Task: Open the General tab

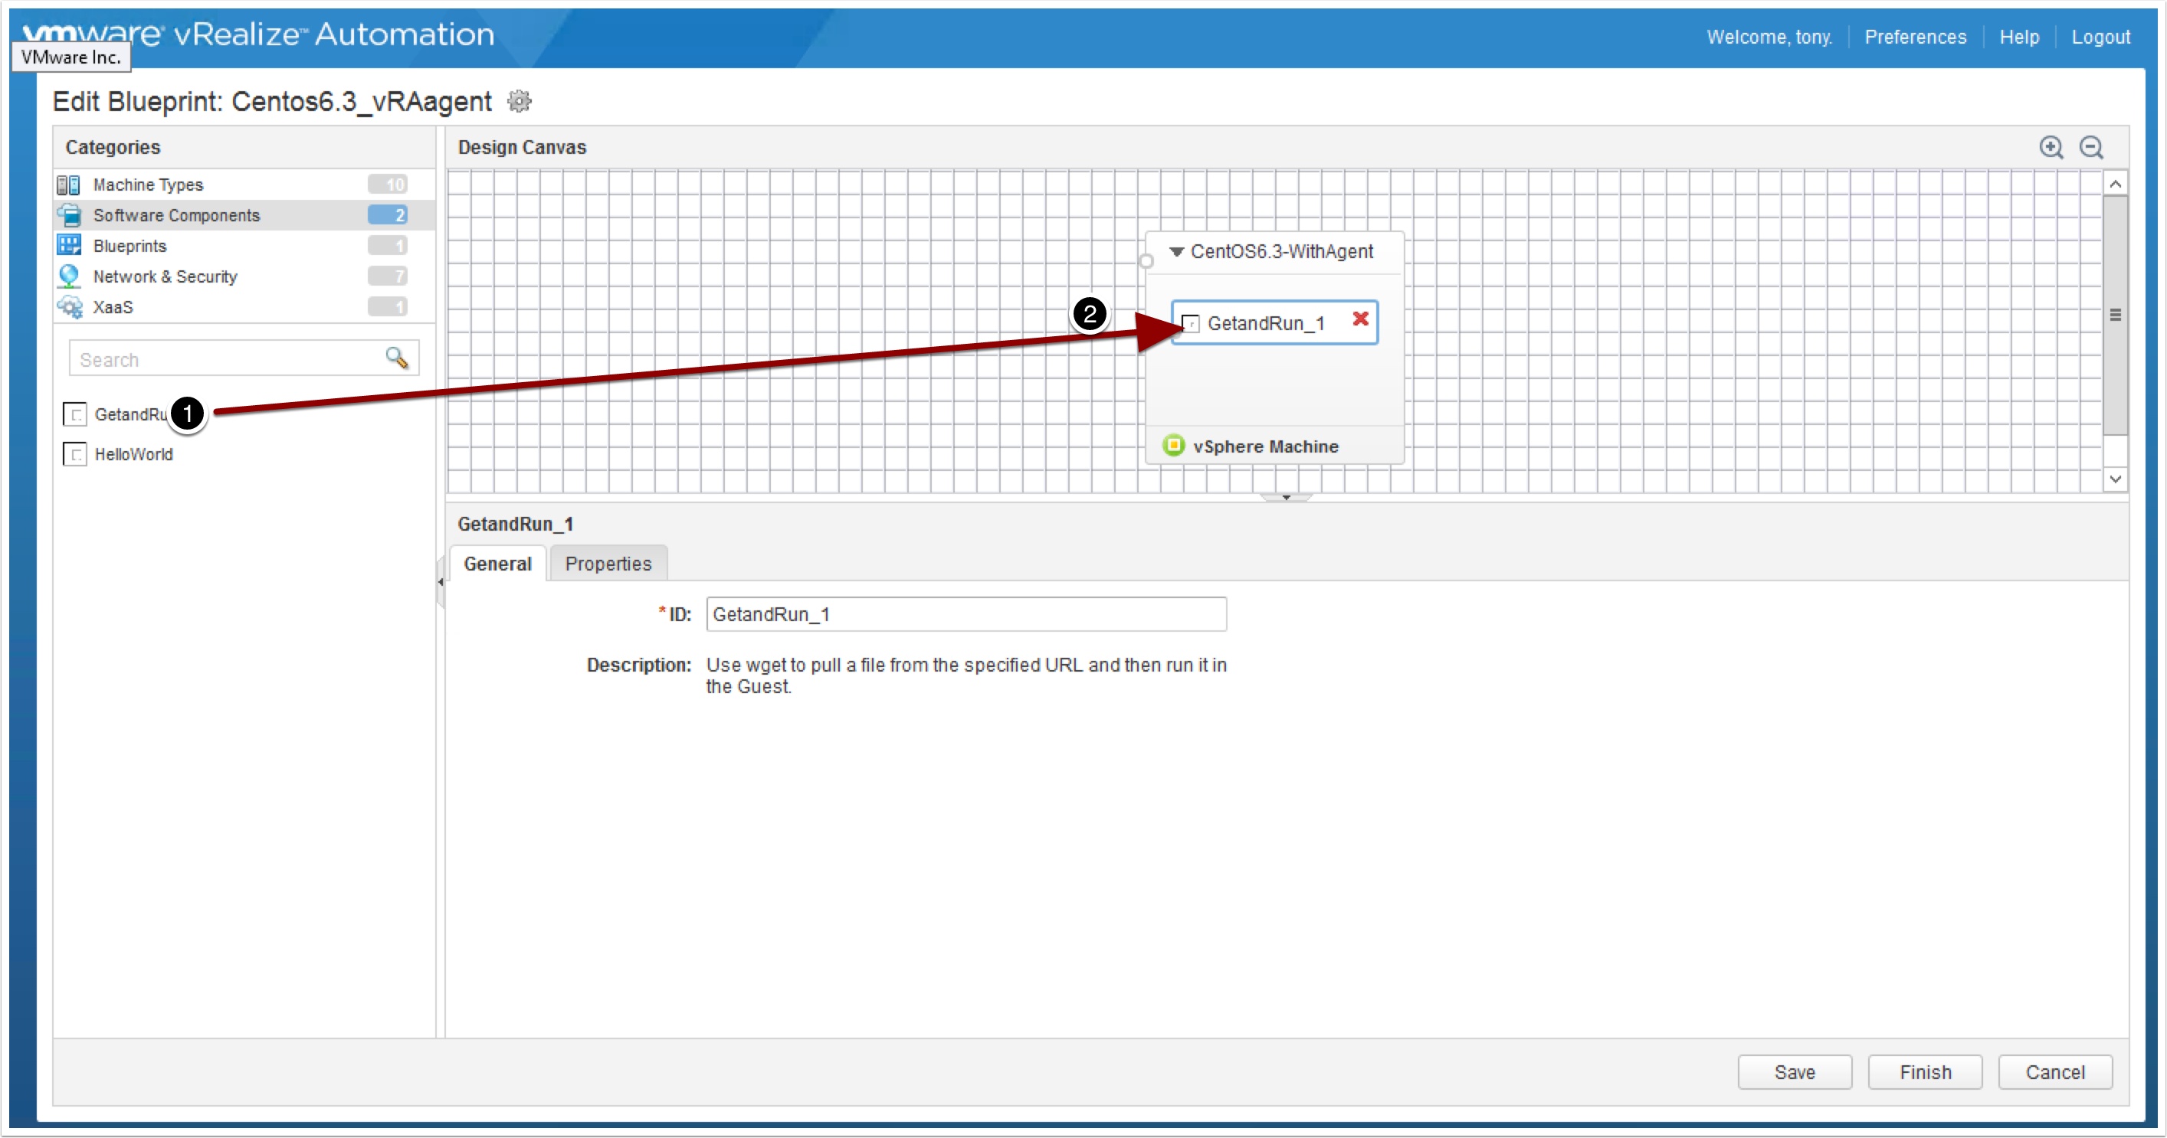Action: pos(497,564)
